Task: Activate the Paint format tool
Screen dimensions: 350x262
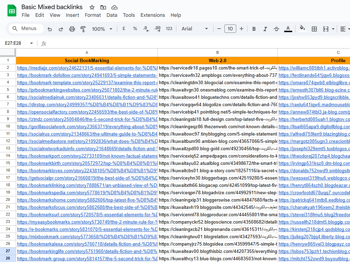Action: [83, 29]
